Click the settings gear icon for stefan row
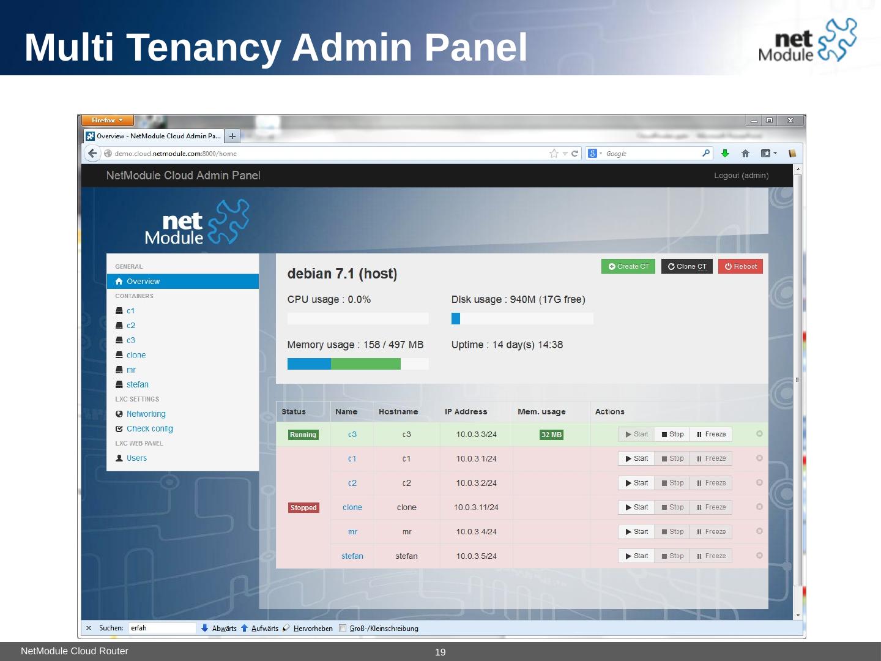This screenshot has width=881, height=661. click(759, 556)
